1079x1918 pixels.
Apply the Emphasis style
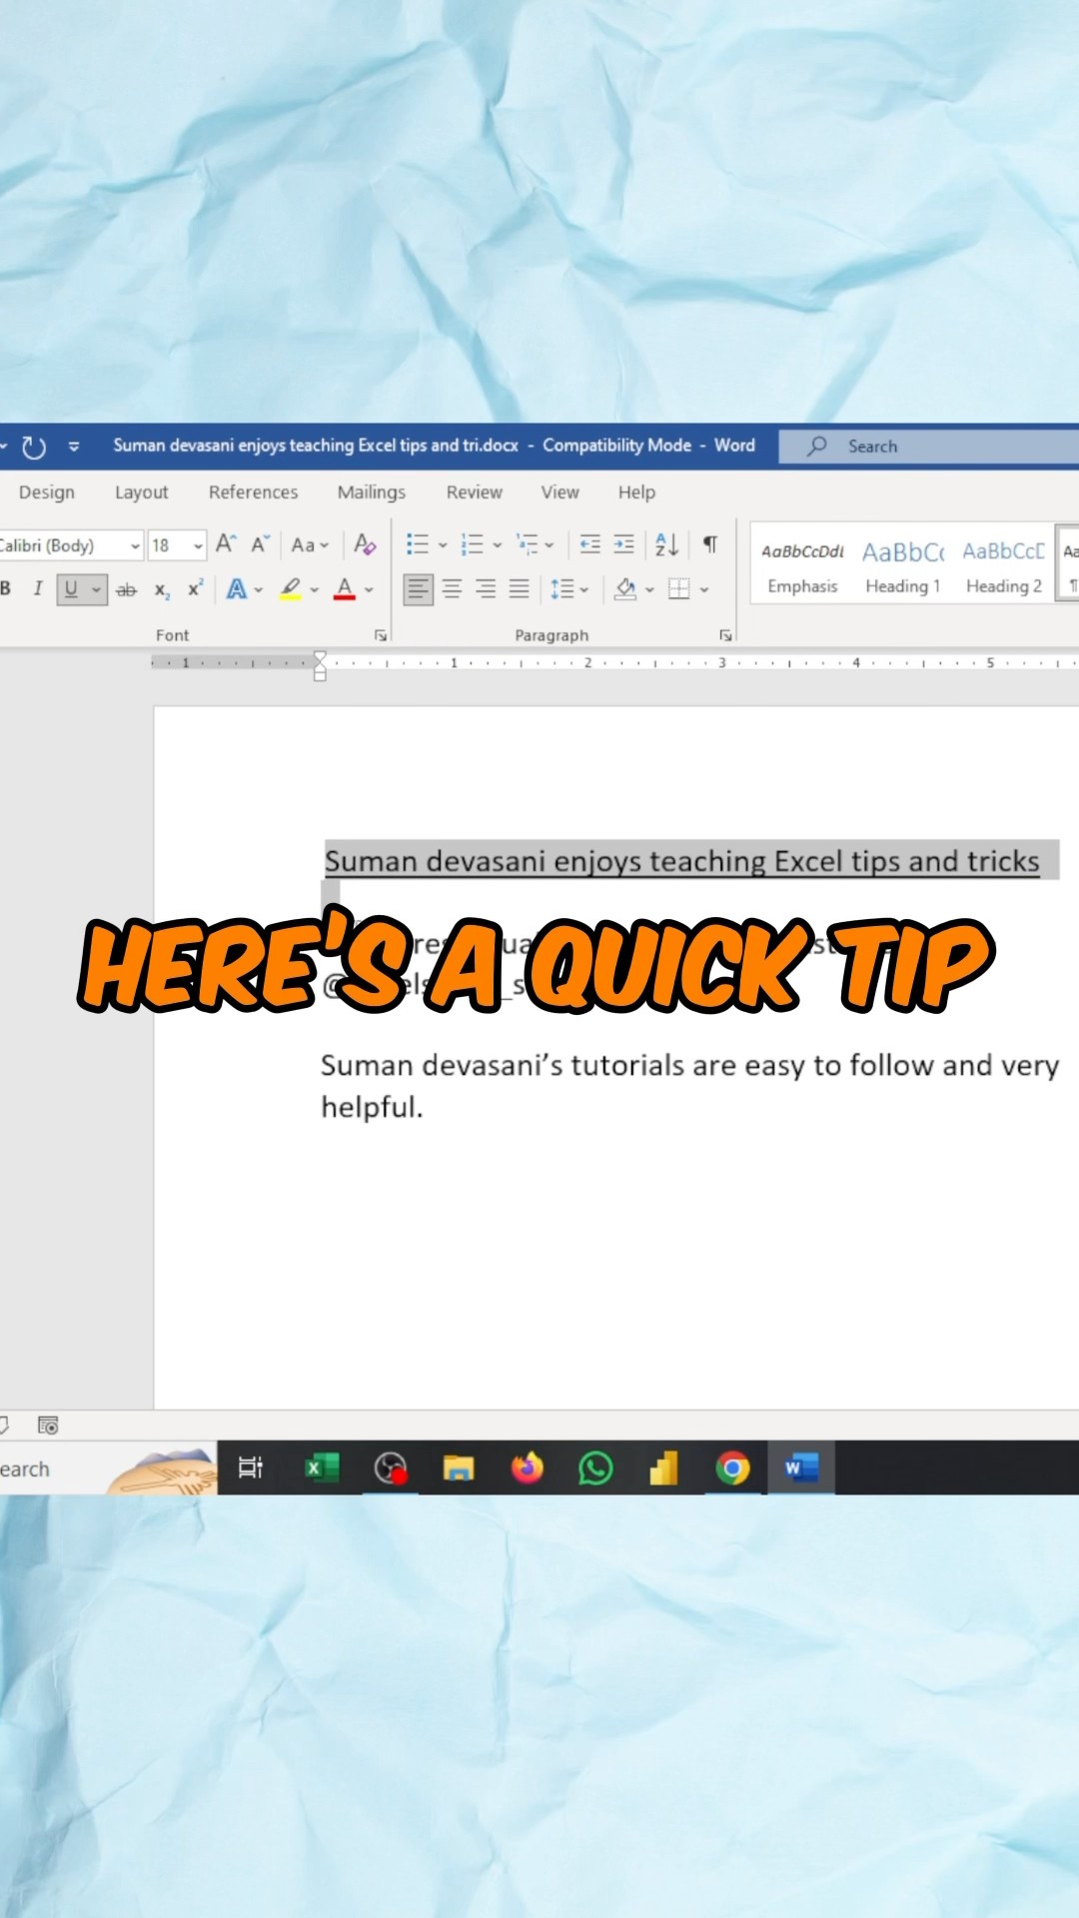pyautogui.click(x=802, y=566)
